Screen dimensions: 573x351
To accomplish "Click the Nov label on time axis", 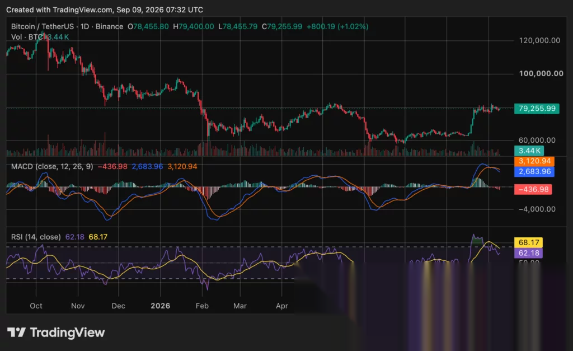I will coord(78,306).
